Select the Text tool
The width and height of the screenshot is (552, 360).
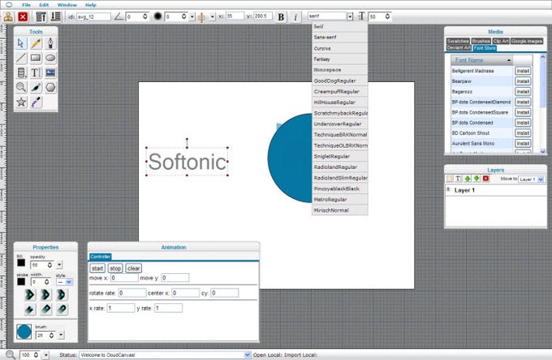coord(36,73)
